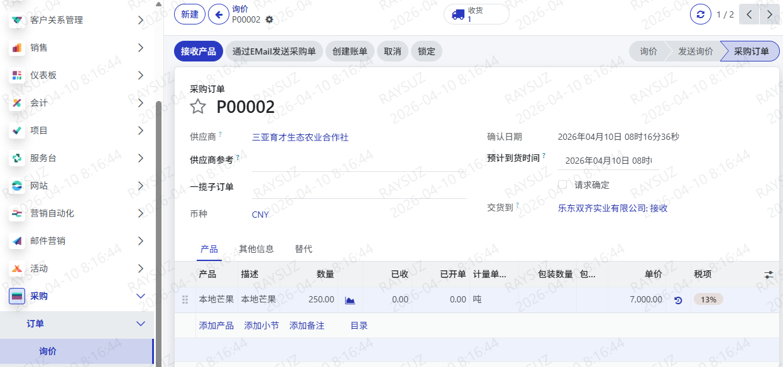783x367 pixels.
Task: Open the 营销自动化 app icon
Action: coord(17,213)
